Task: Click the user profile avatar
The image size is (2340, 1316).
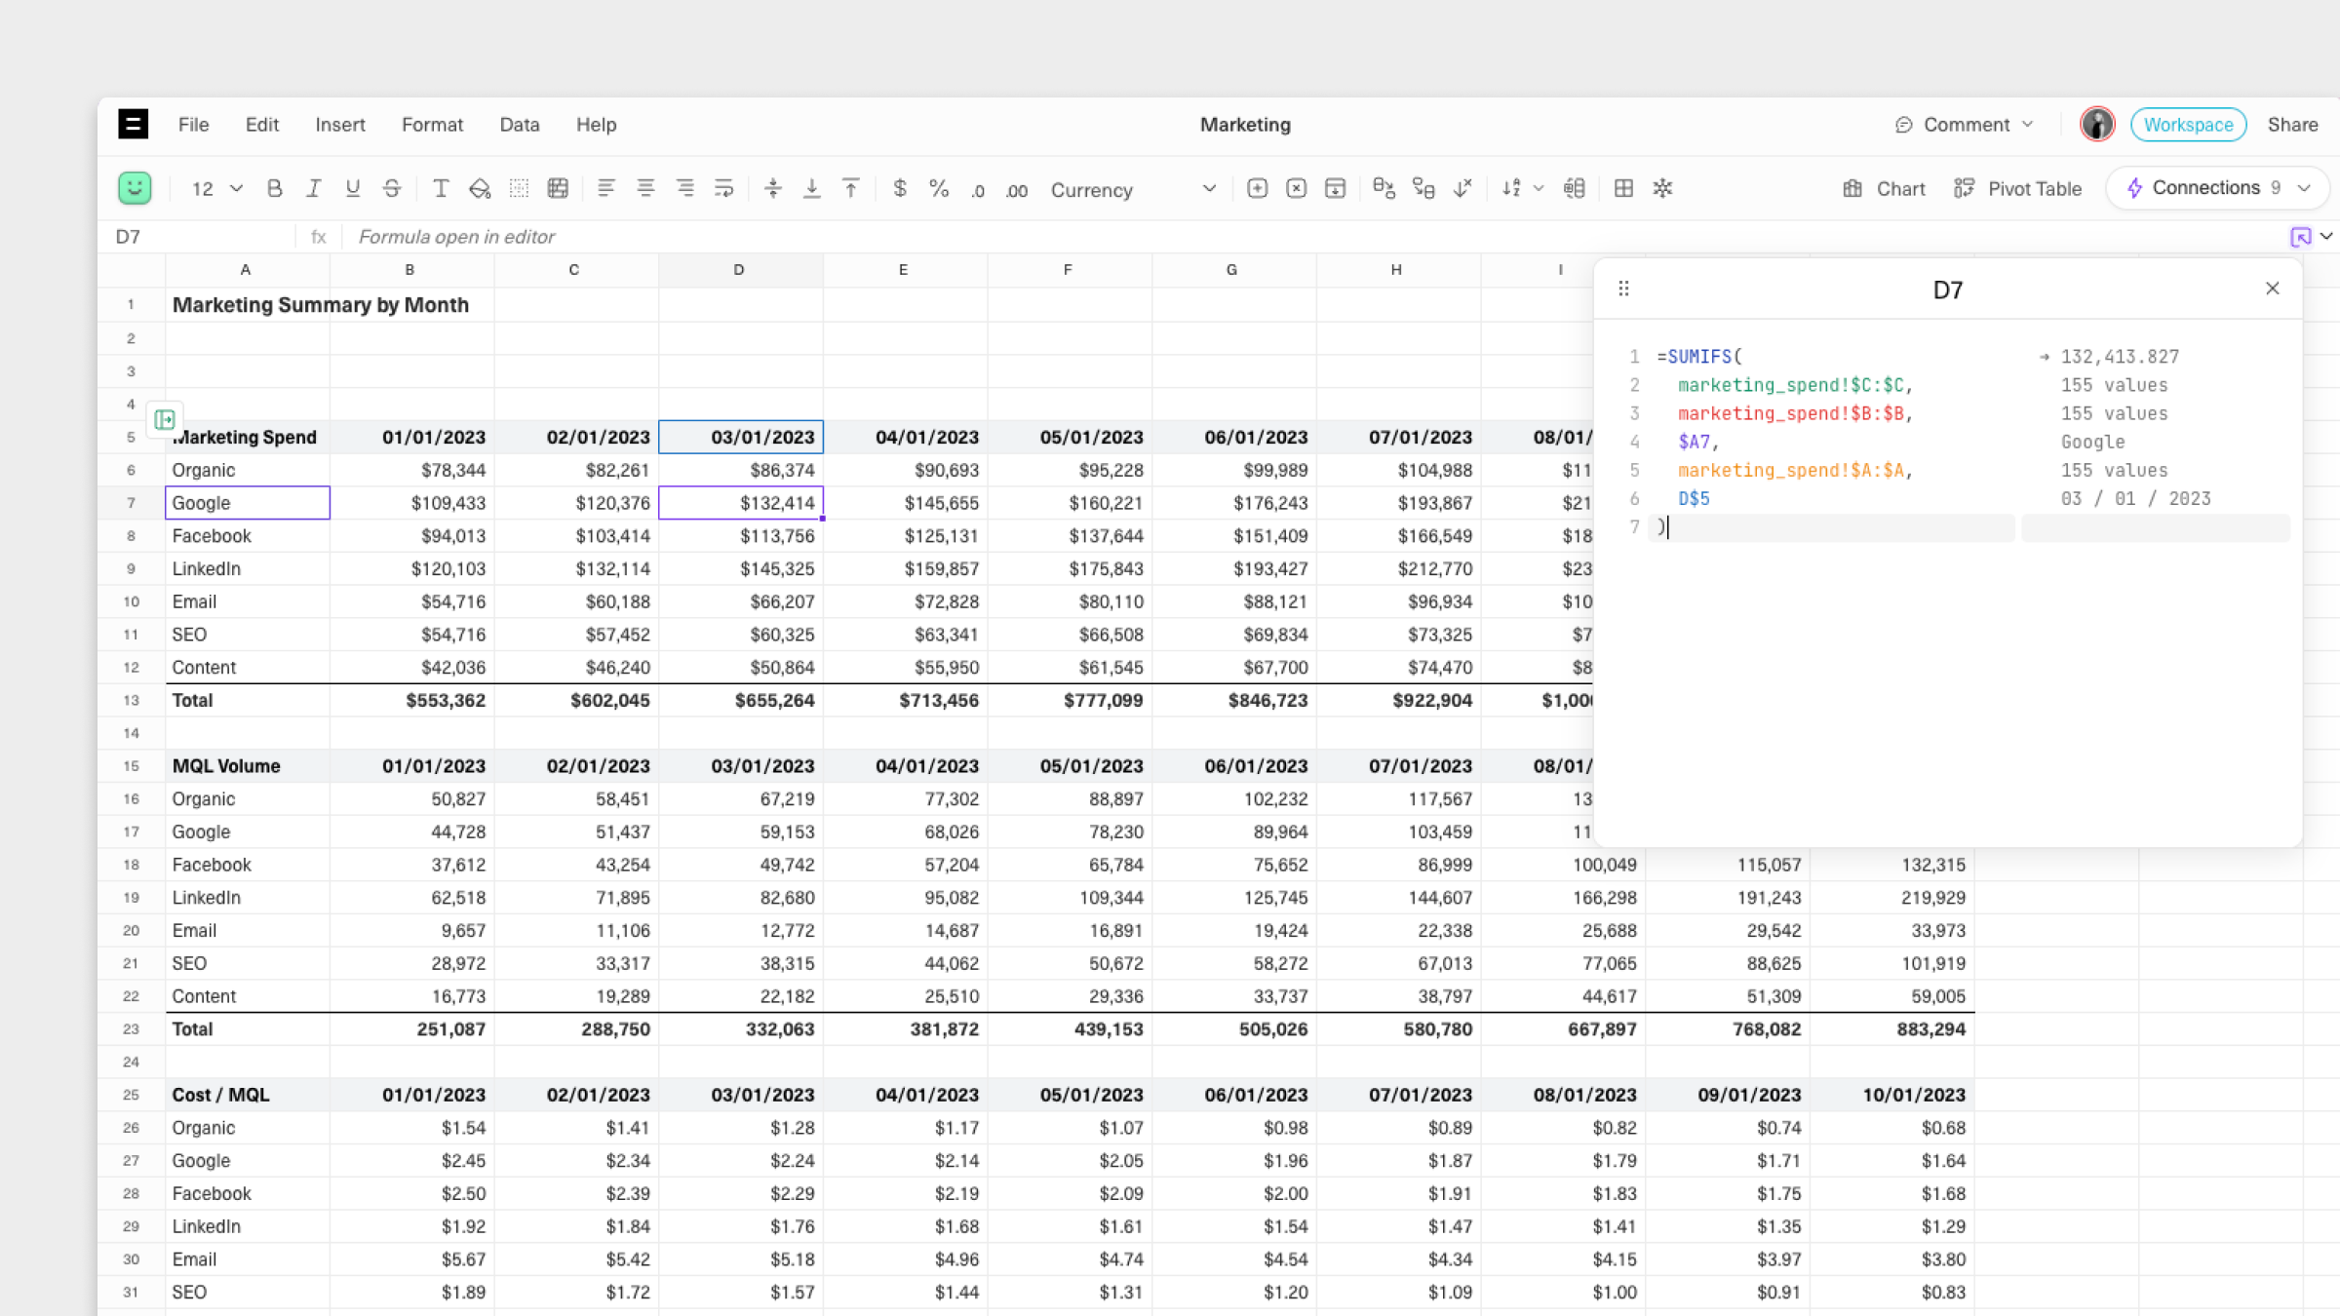Action: click(x=2097, y=124)
